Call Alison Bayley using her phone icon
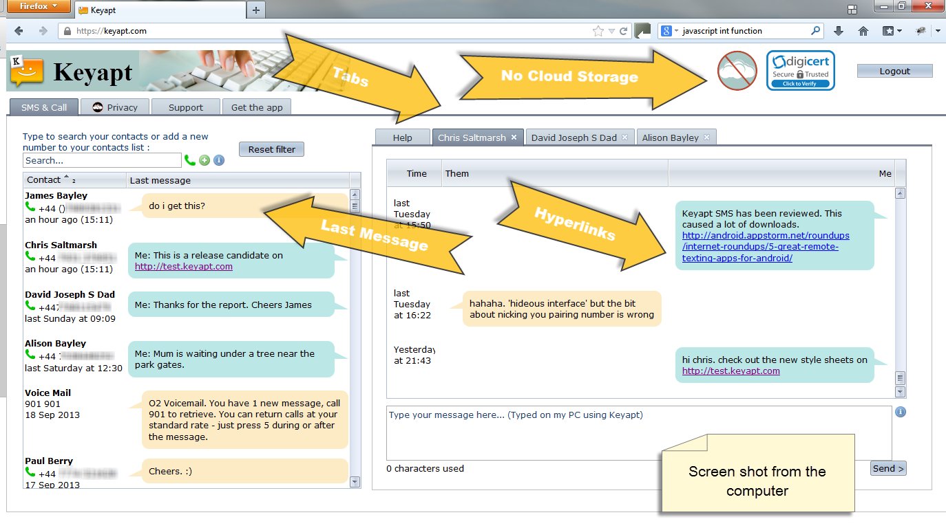The width and height of the screenshot is (946, 528). tap(30, 355)
